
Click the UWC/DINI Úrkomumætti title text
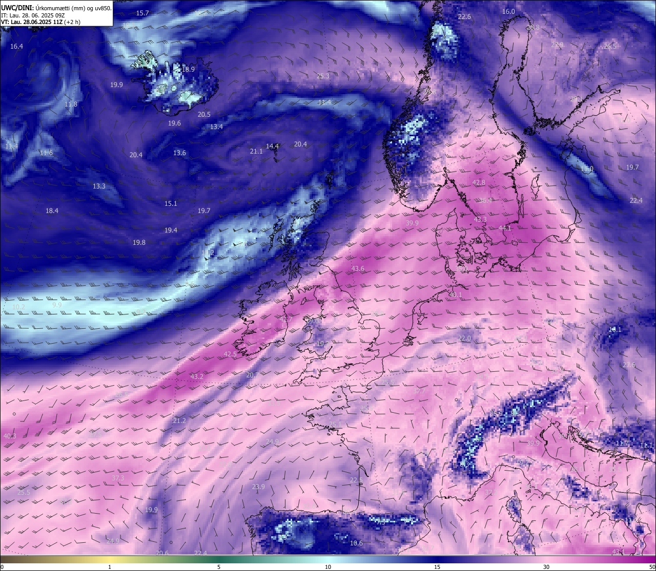pos(56,8)
